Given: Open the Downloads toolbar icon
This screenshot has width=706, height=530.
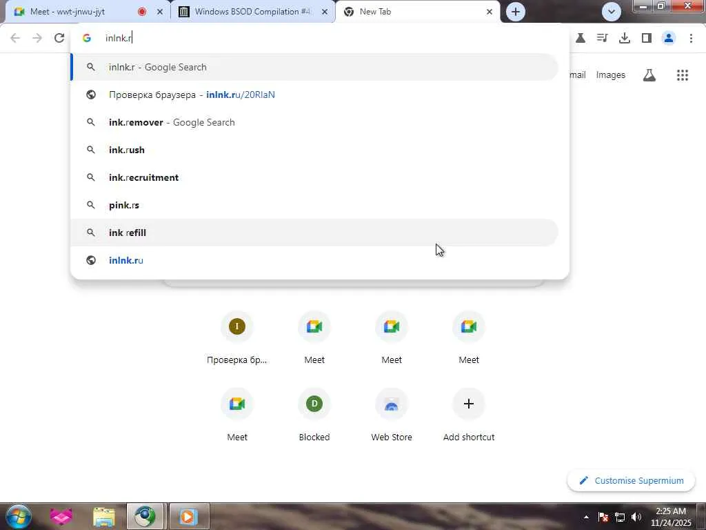Looking at the screenshot, I should point(625,38).
